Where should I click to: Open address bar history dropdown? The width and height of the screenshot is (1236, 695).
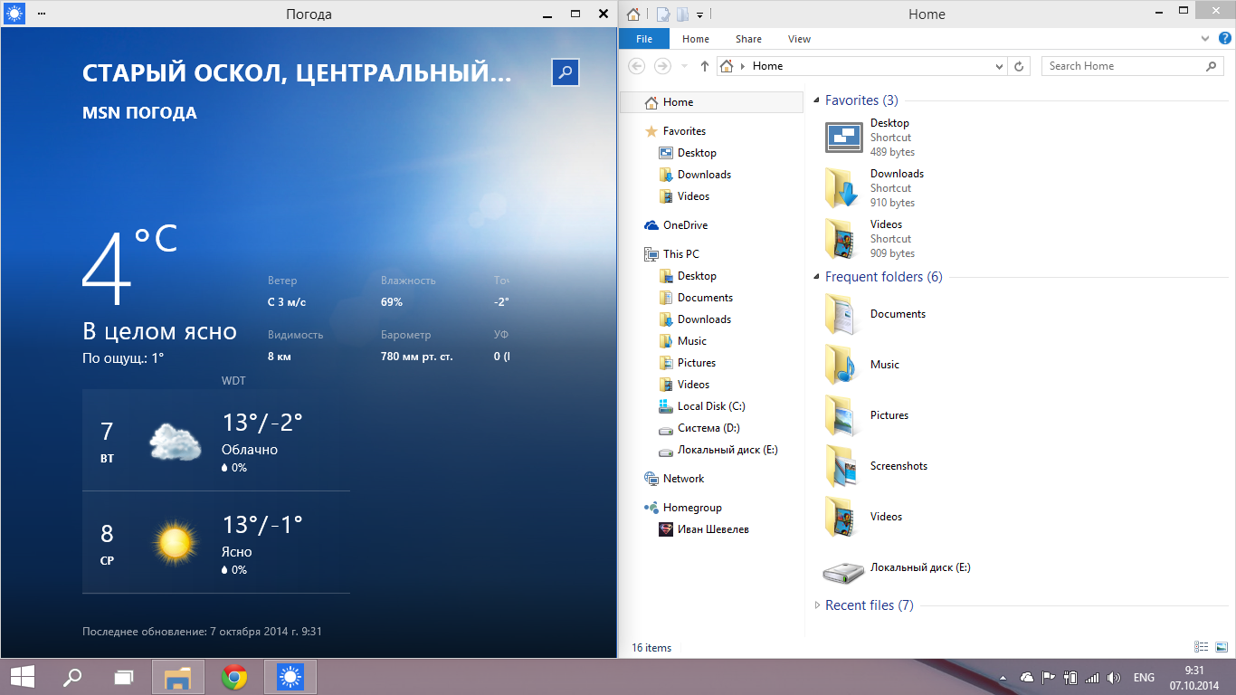999,66
